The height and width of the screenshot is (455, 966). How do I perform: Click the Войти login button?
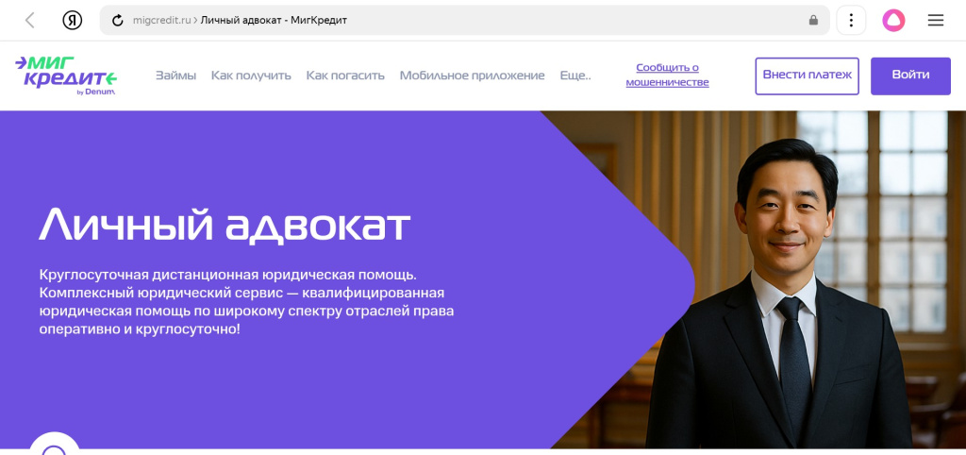point(910,76)
